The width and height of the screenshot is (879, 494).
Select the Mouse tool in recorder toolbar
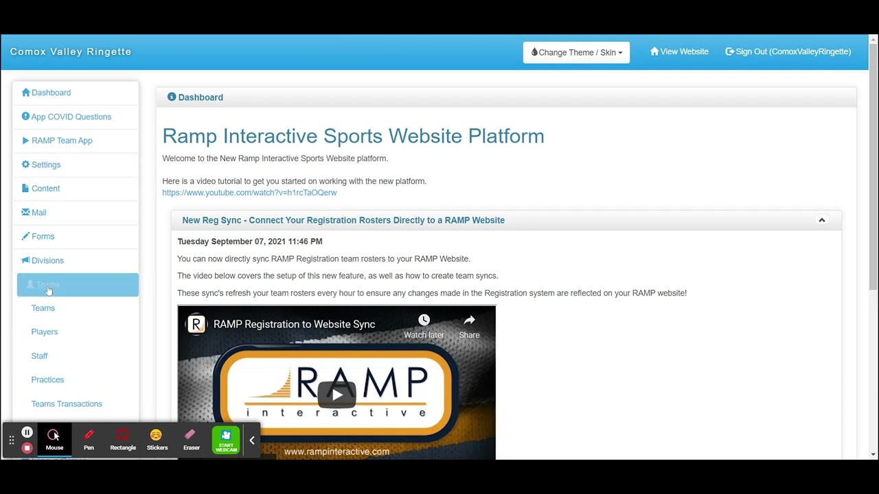pyautogui.click(x=54, y=440)
